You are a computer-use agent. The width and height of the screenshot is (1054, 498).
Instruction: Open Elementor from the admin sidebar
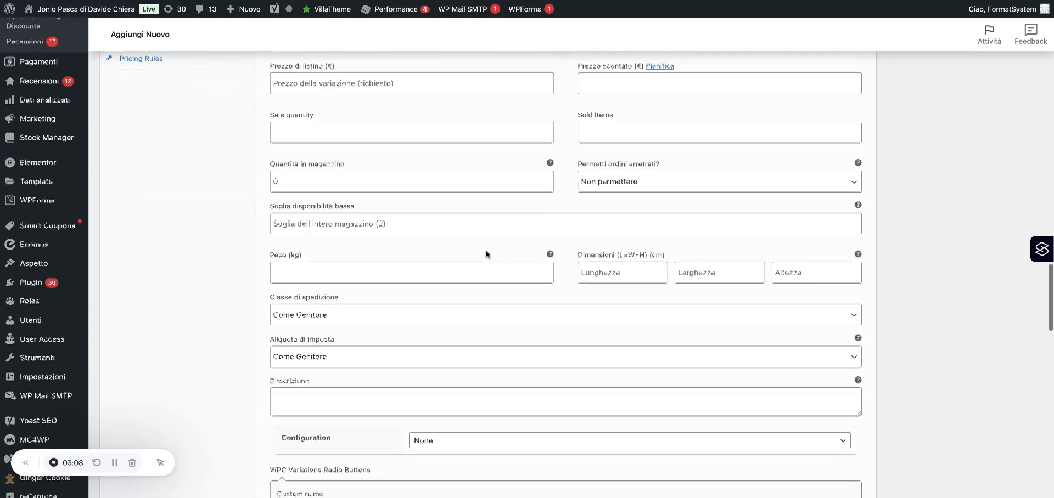[38, 162]
